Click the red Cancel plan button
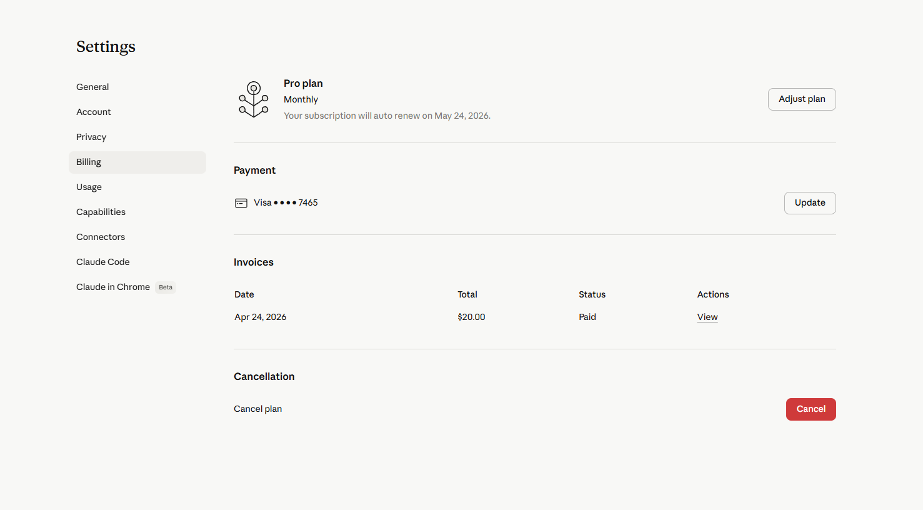 (811, 409)
